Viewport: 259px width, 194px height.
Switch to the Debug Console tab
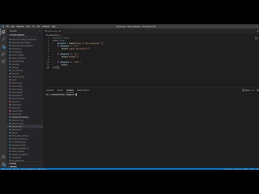pyautogui.click(x=83, y=90)
